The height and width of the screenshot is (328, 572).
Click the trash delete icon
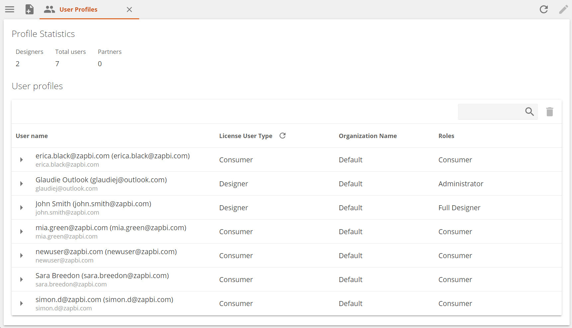[550, 112]
